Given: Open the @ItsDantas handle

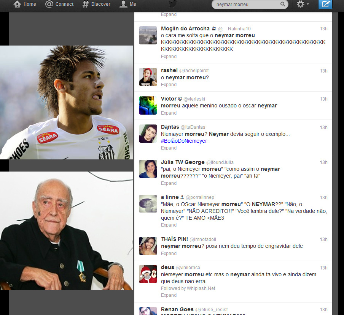Looking at the screenshot, I should pos(193,127).
